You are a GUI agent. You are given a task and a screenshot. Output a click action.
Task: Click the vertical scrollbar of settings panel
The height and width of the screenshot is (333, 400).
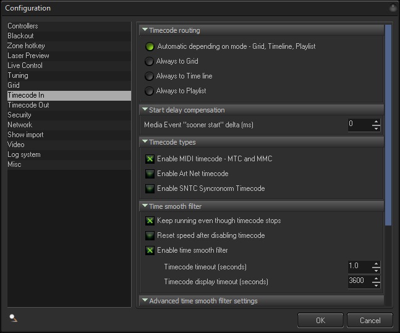click(x=388, y=124)
